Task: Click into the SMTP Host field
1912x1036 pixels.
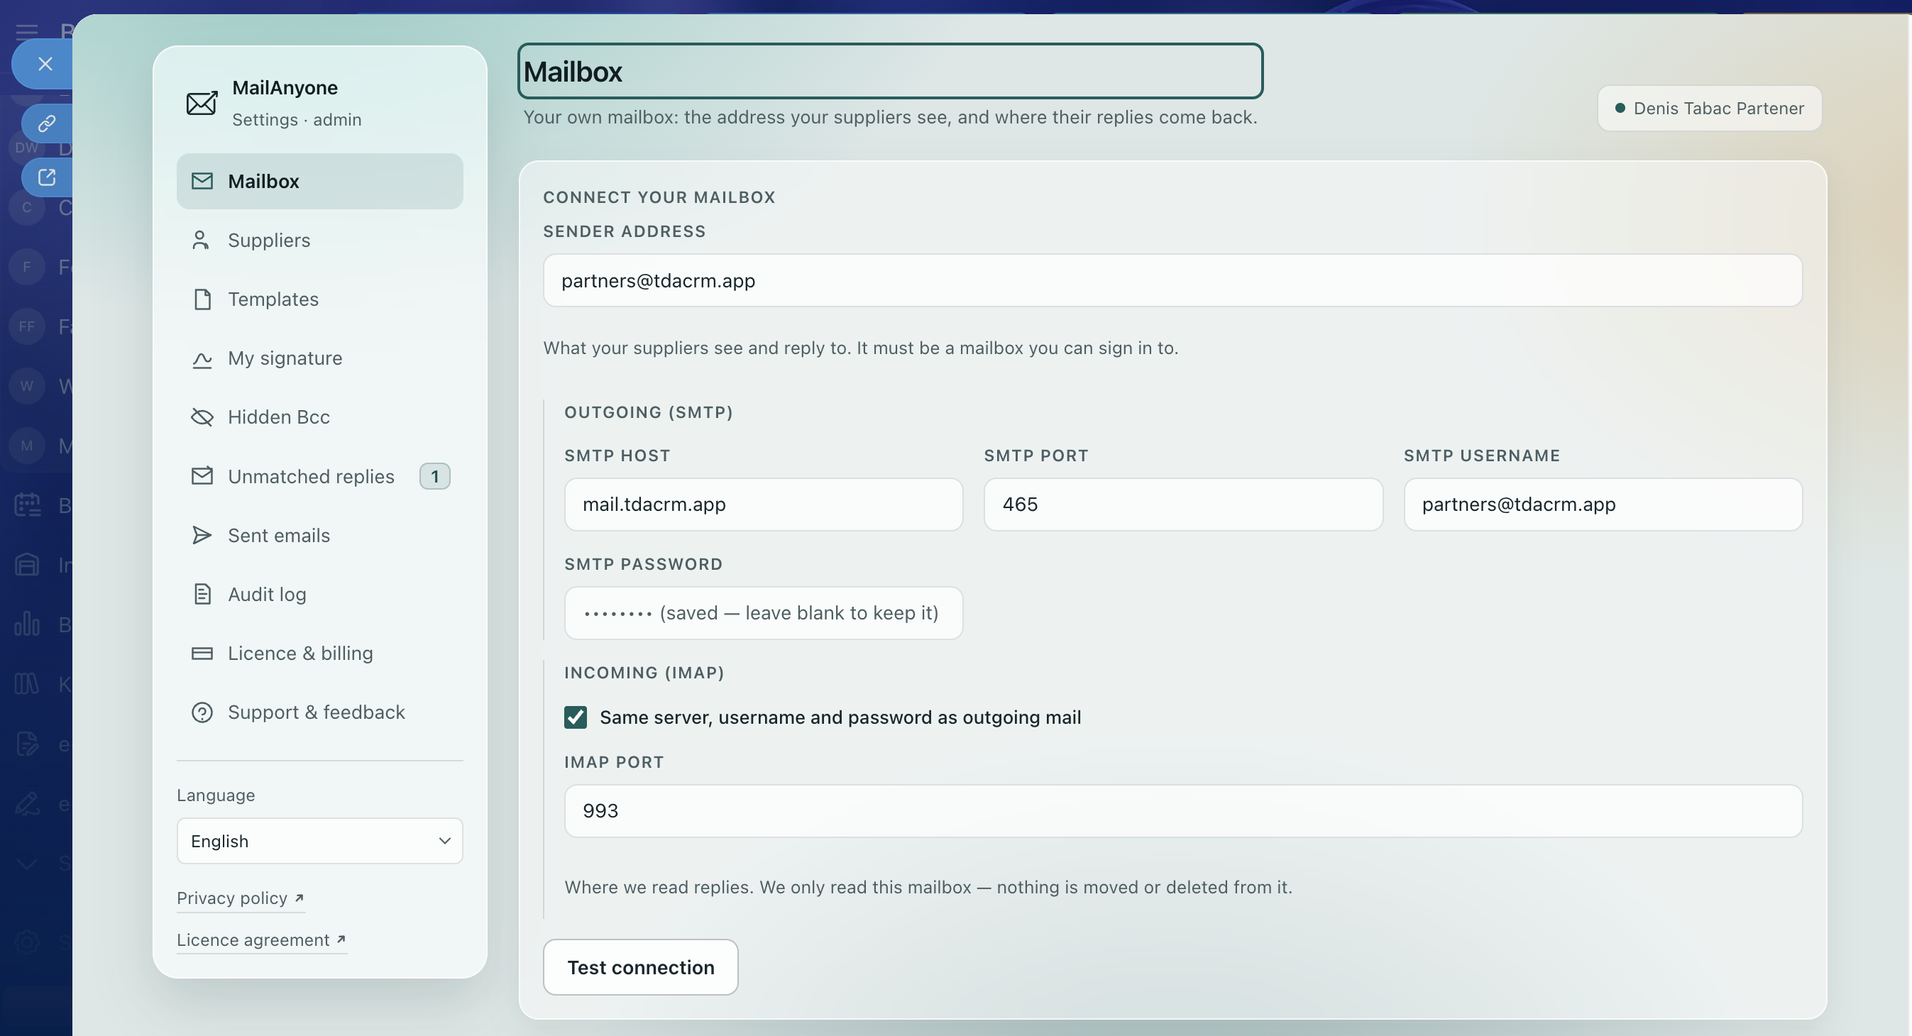Action: [764, 505]
